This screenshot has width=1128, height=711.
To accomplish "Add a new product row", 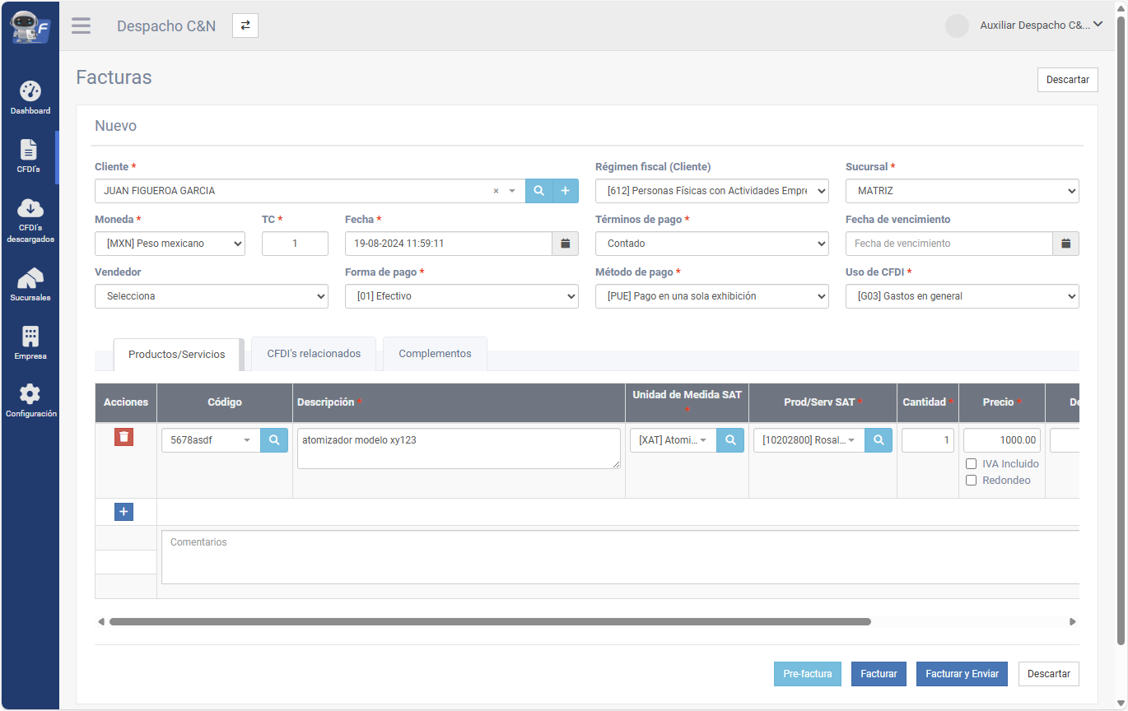I will 124,512.
